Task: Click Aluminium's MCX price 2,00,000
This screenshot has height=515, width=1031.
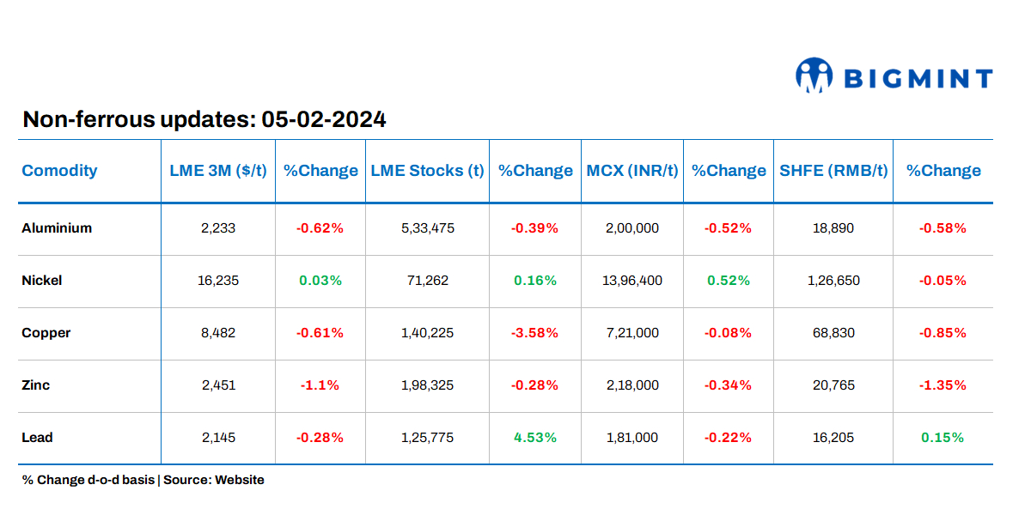Action: coord(632,228)
